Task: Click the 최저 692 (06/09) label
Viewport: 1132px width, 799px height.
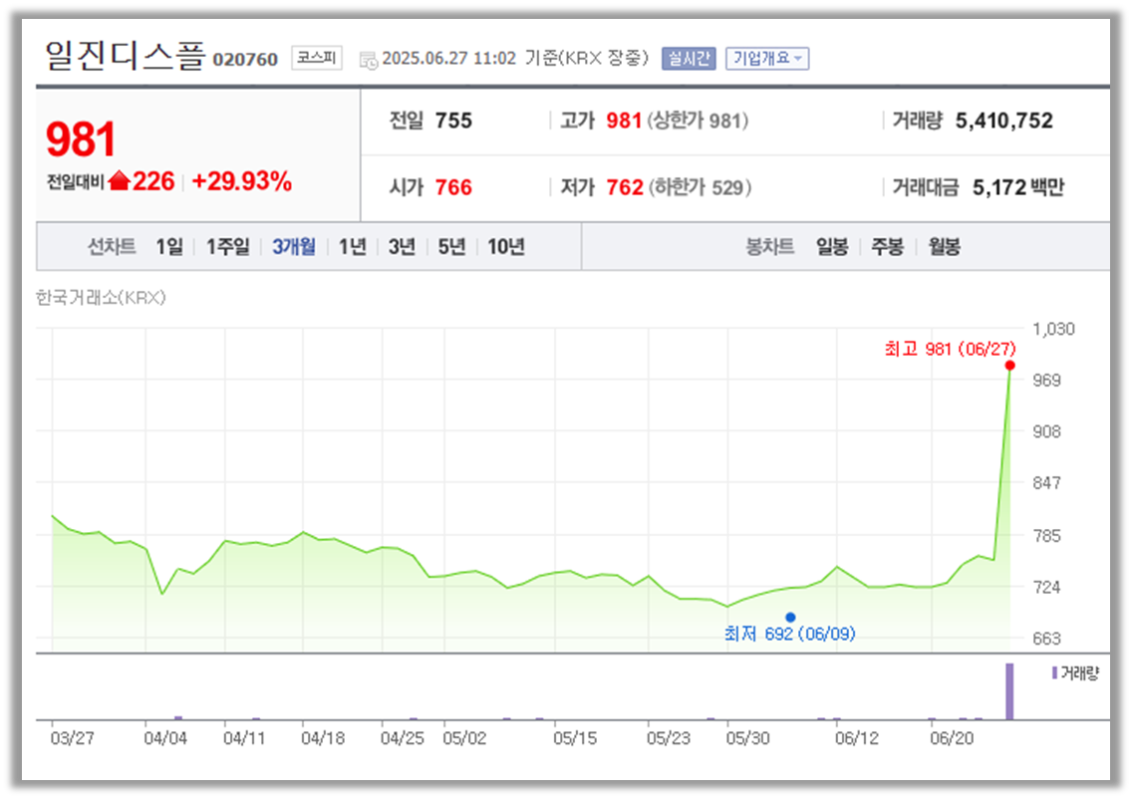Action: click(x=790, y=634)
